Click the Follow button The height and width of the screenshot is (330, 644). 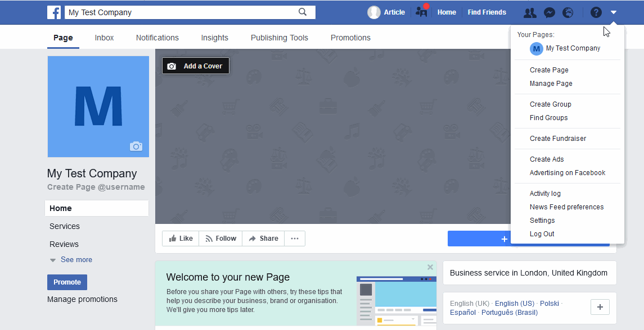[x=220, y=239]
